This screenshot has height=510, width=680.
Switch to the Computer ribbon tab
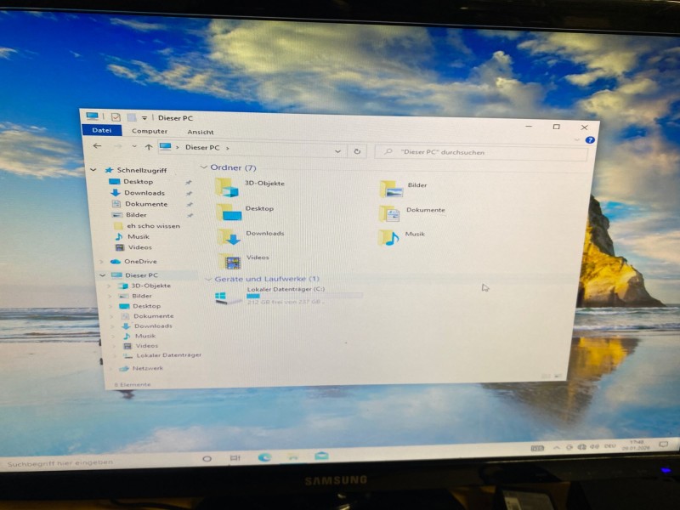pyautogui.click(x=150, y=132)
